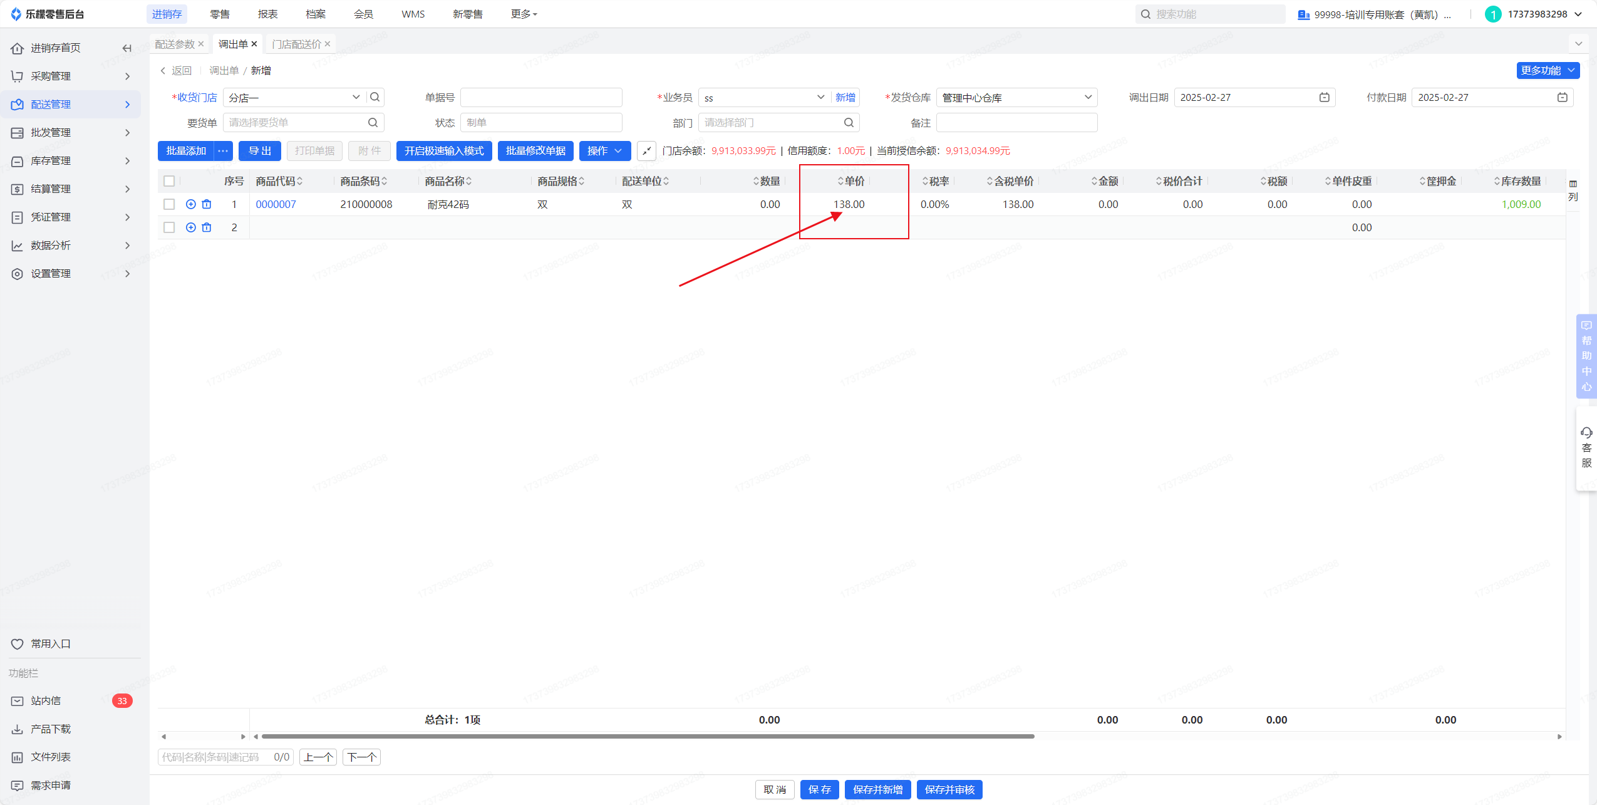Switch to the 门店配送价 tab
Screen dimensions: 1597x805
[297, 44]
